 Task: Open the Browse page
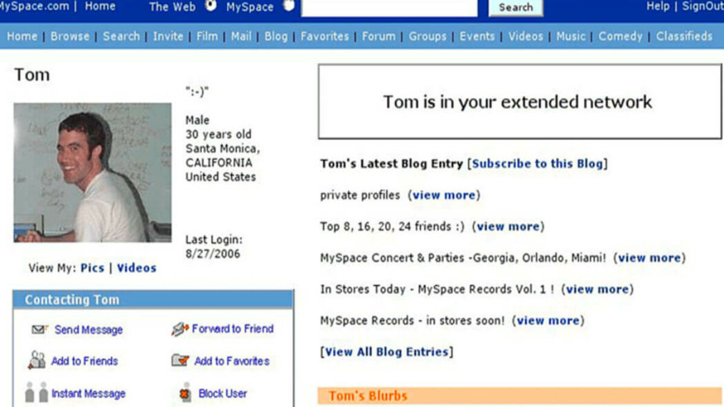pyautogui.click(x=70, y=37)
